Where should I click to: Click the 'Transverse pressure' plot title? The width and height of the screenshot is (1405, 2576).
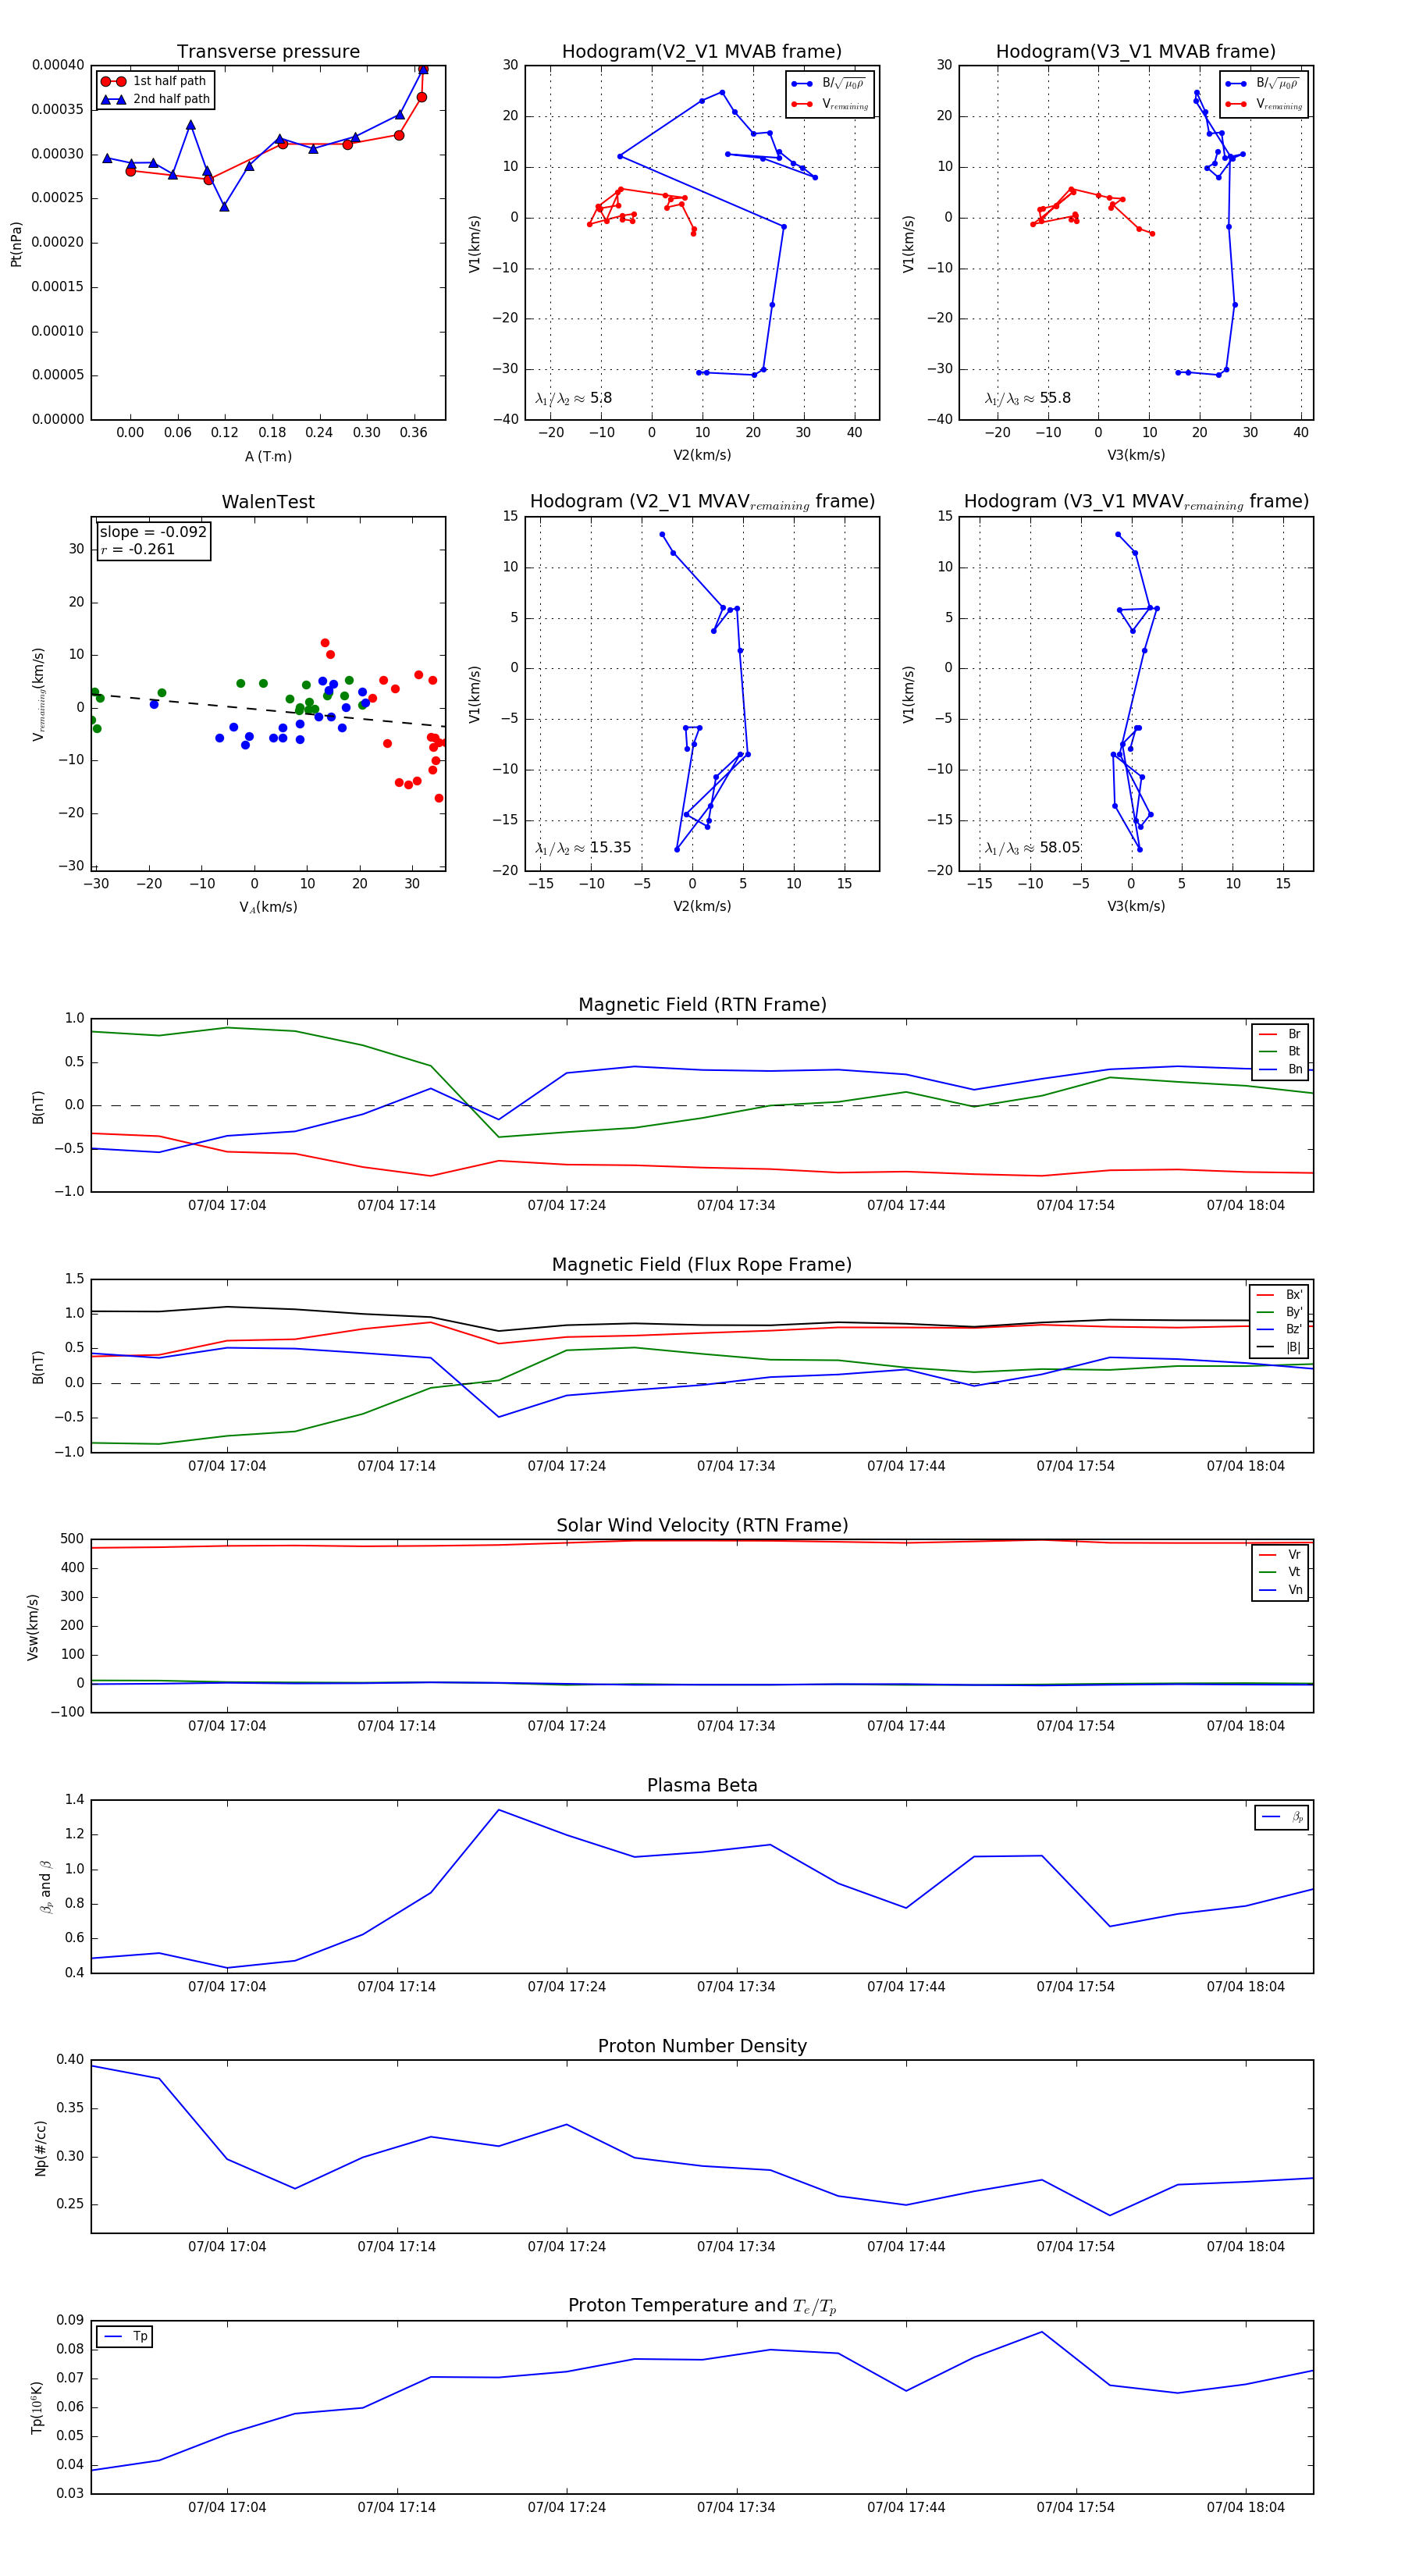268,51
